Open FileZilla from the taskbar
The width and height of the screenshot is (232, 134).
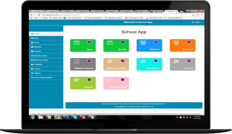[83, 117]
